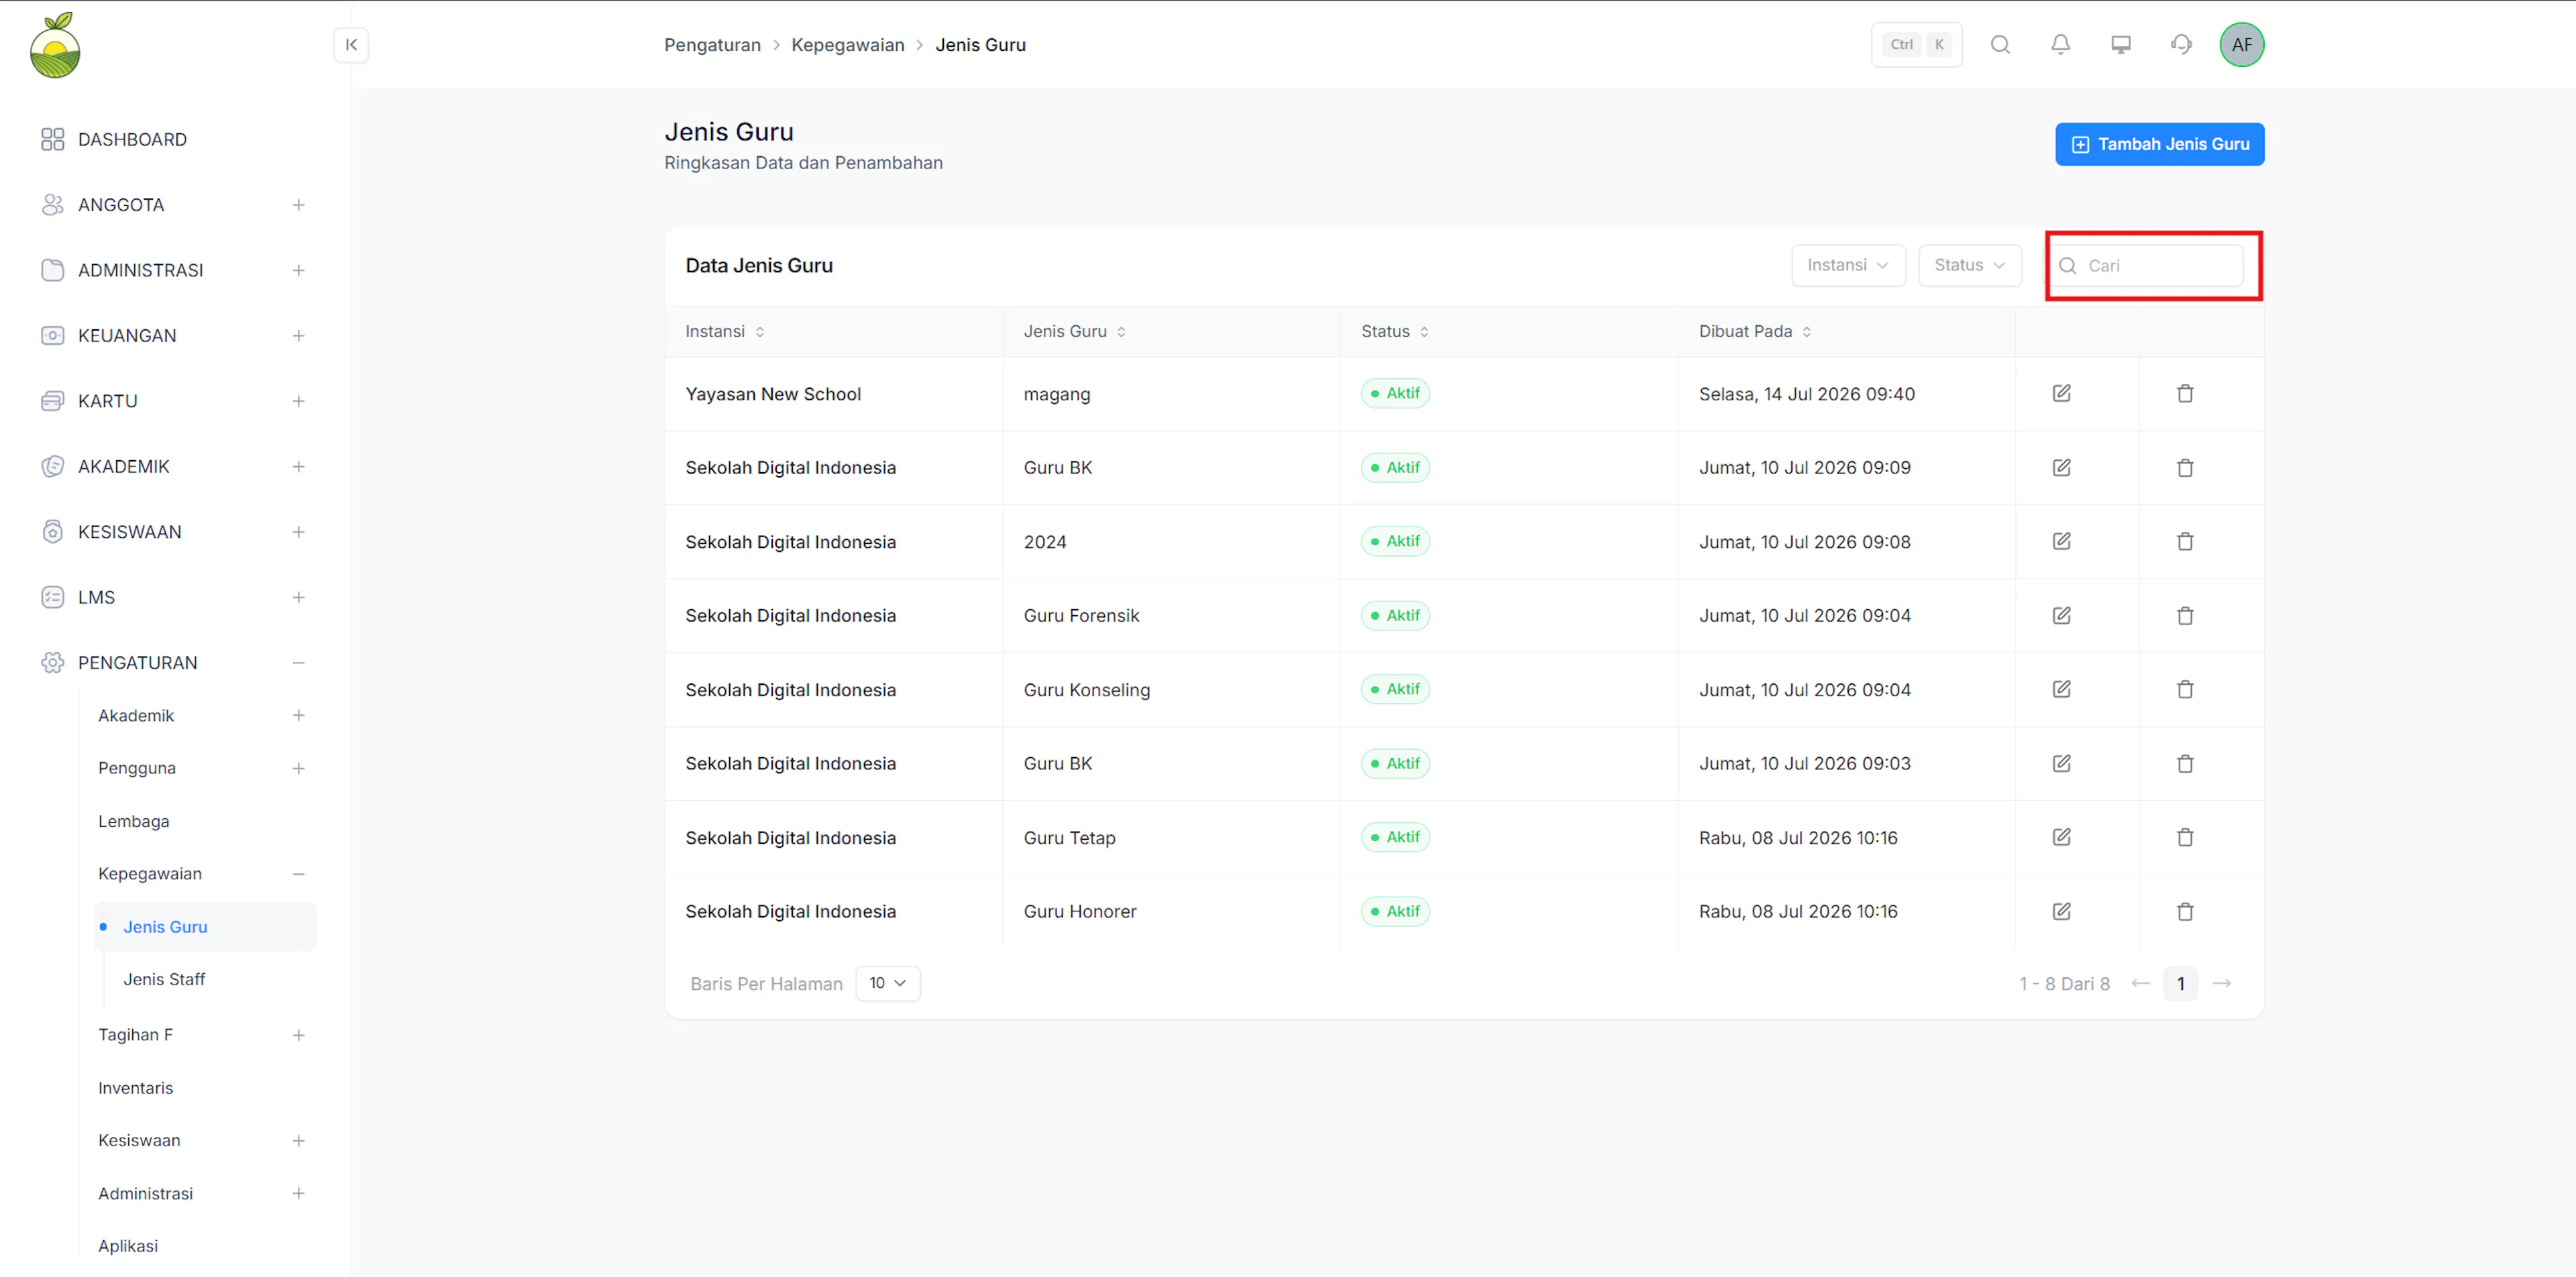Screen dimensions: 2576x1277
Task: Select the Jenis Staff menu item
Action: pos(164,979)
